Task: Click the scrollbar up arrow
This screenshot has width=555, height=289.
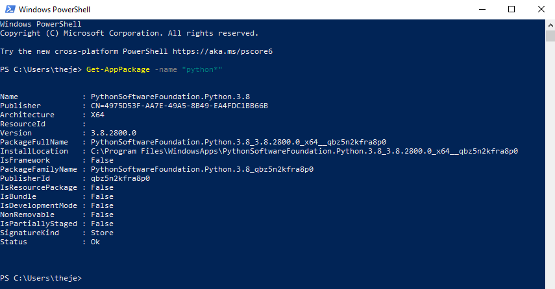Action: (550, 25)
